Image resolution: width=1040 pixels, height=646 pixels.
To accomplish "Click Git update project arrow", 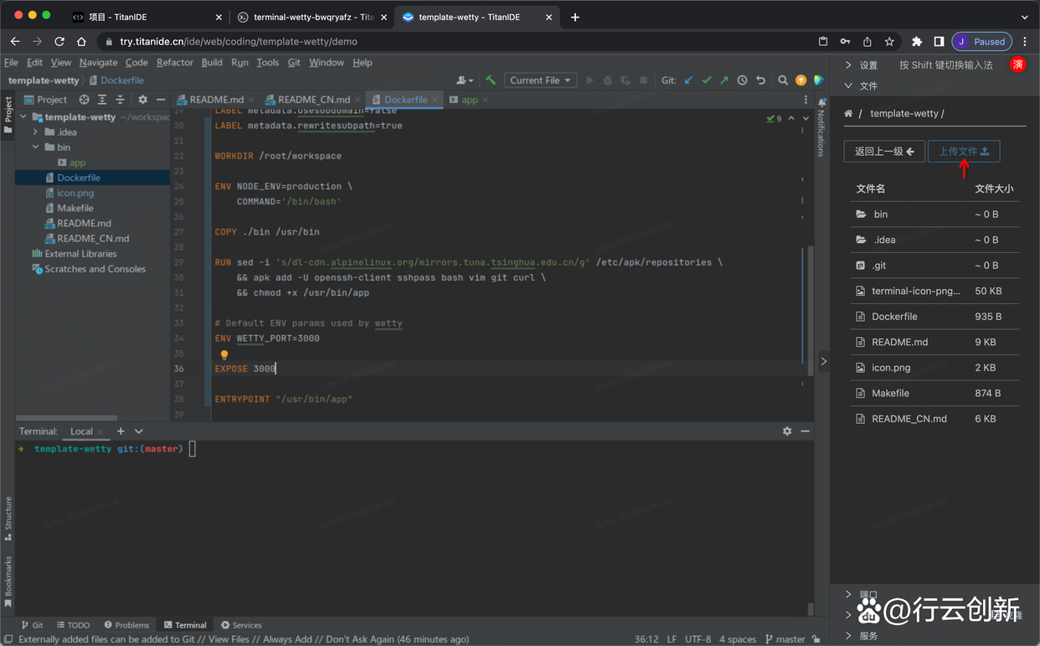I will pyautogui.click(x=688, y=80).
